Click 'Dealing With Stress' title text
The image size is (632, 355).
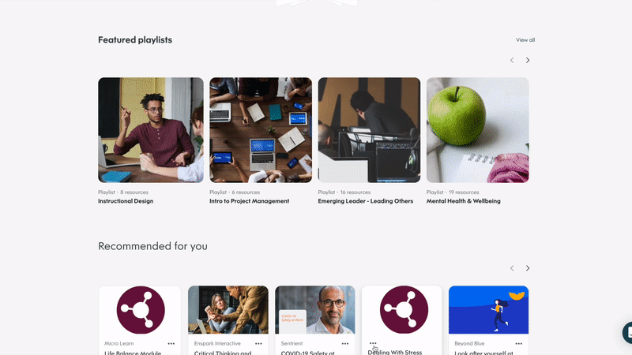click(x=394, y=352)
